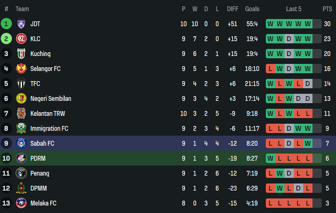
Task: Select the Immigration FC logo
Action: click(21, 128)
